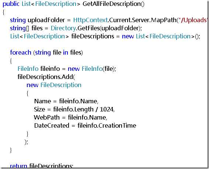The width and height of the screenshot is (209, 169).
Task: Click the uploadFolder variable declaration name
Action: point(46,20)
